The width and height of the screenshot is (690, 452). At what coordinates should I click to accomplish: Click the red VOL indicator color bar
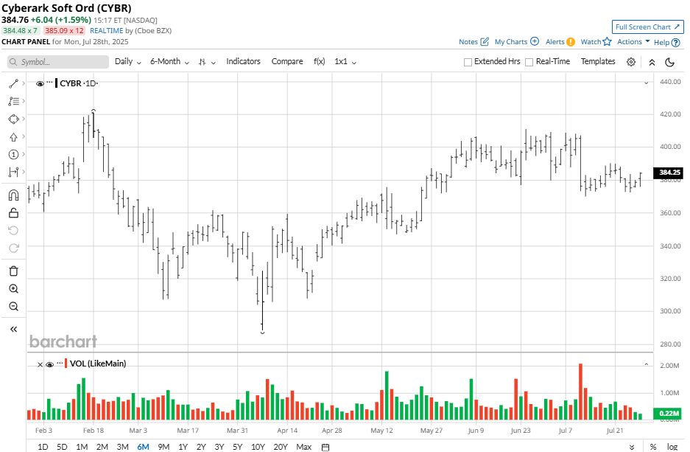66,364
